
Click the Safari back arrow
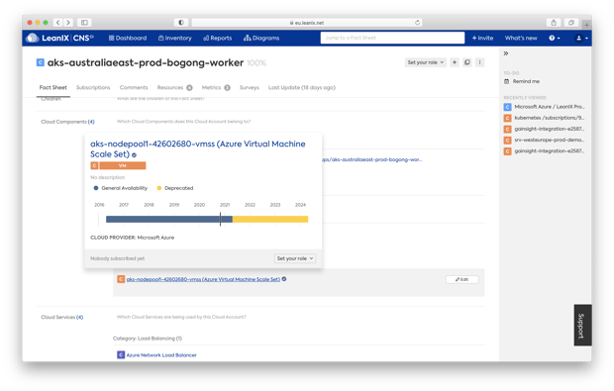(58, 23)
